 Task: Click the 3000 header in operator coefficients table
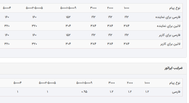[x=112, y=83]
